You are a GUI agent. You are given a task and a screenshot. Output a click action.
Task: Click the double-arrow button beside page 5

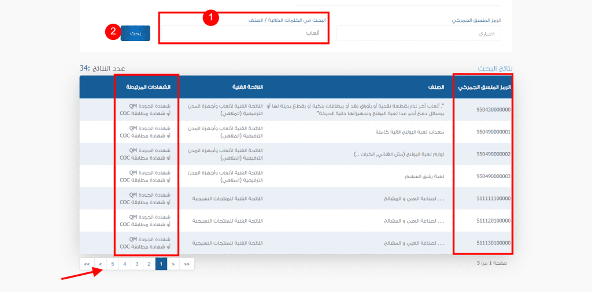pos(87,264)
